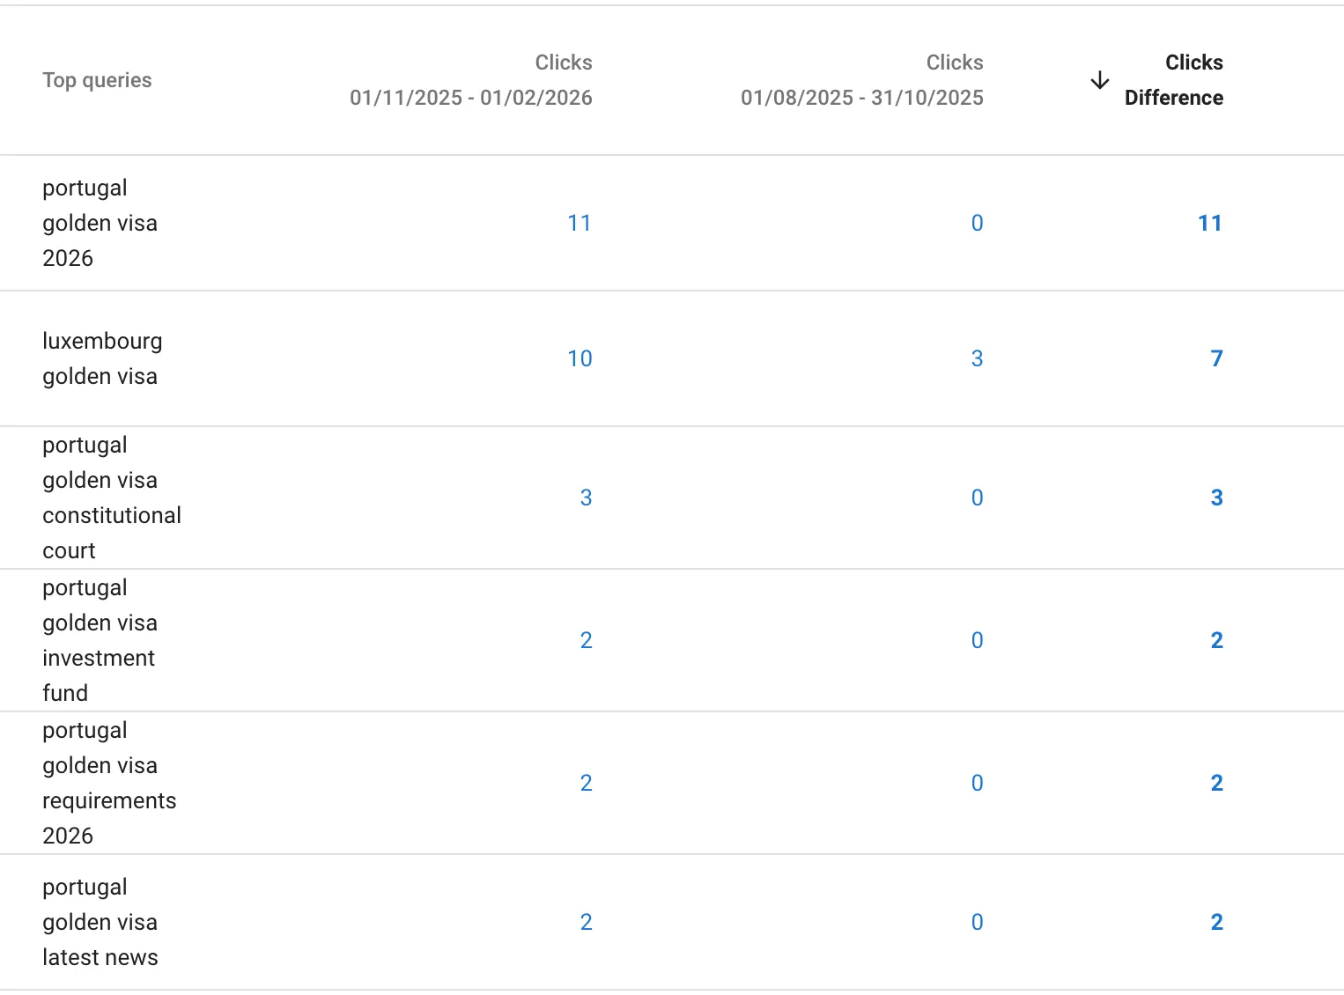Click the clicks value 10 for luxembourg golden visa
This screenshot has height=995, width=1344.
(580, 358)
